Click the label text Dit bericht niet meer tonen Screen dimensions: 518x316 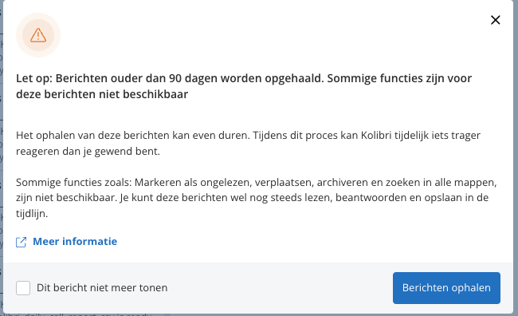(x=102, y=288)
